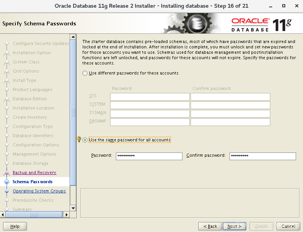Select 'Use the same password for all accounts'
303x232 pixels.
point(85,140)
